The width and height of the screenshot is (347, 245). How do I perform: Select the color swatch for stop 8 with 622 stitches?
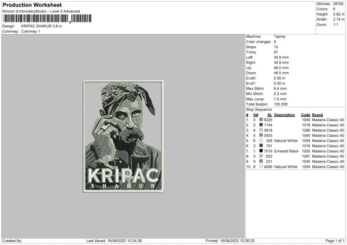[261, 156]
